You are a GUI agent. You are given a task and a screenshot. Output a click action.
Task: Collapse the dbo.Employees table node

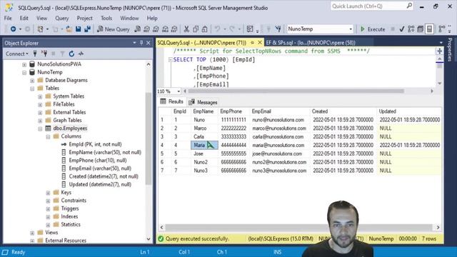[40, 128]
